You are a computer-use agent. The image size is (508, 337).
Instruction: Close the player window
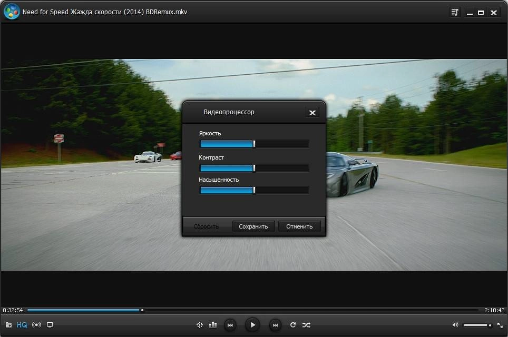[493, 13]
